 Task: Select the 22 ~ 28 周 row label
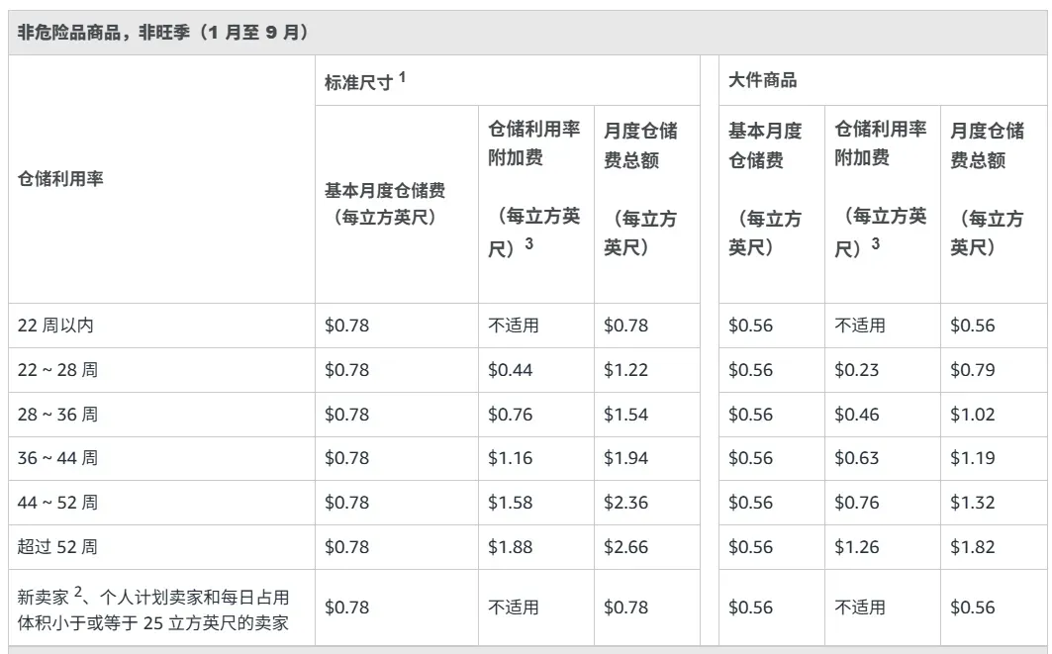click(57, 370)
